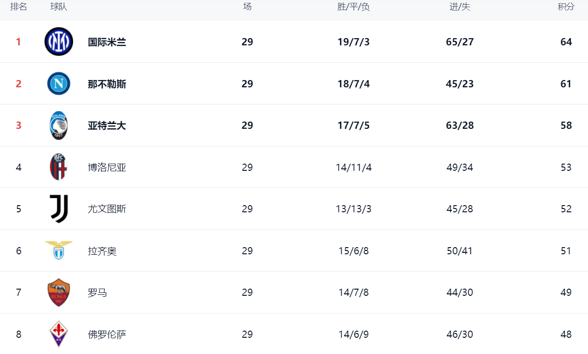Open the 那不勒斯 team name
Viewport: 588px width, 354px height.
point(107,84)
